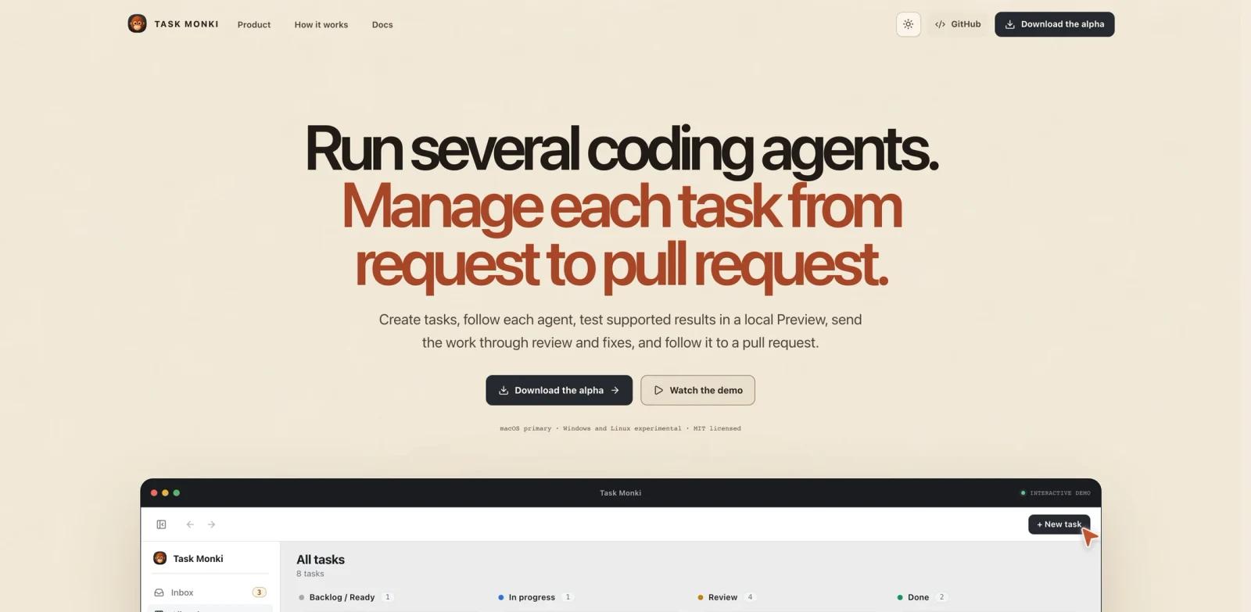Toggle the sidebar panel icon in the demo toolbar
The image size is (1251, 612).
coord(161,524)
